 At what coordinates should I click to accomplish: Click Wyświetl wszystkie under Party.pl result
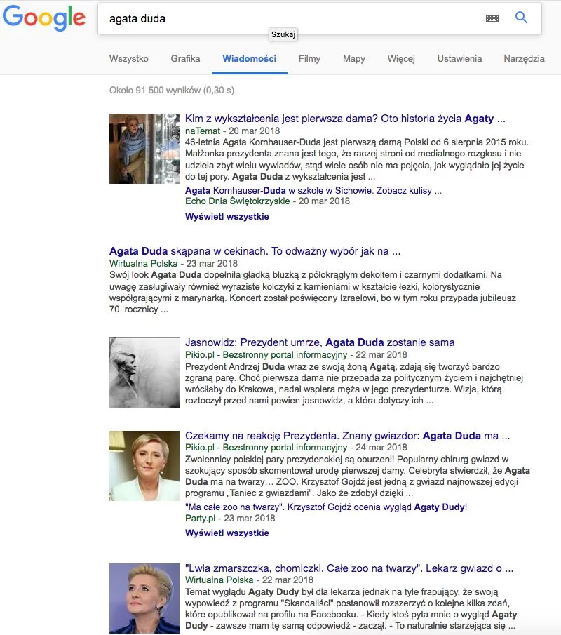pos(227,533)
